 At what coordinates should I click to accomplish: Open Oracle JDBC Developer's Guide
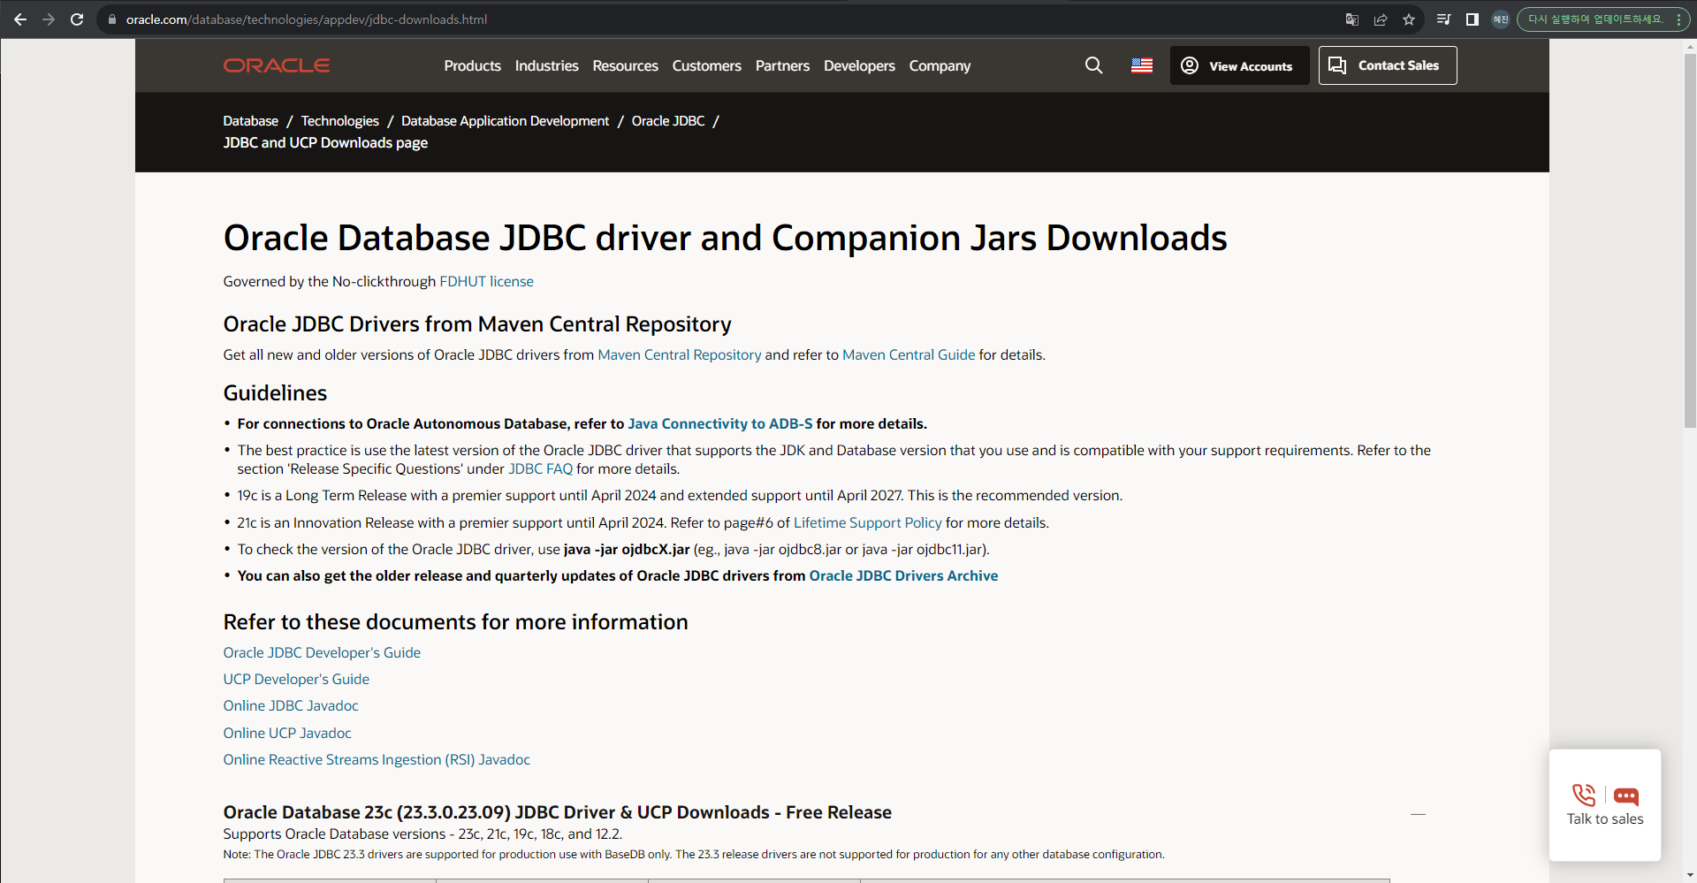322,652
